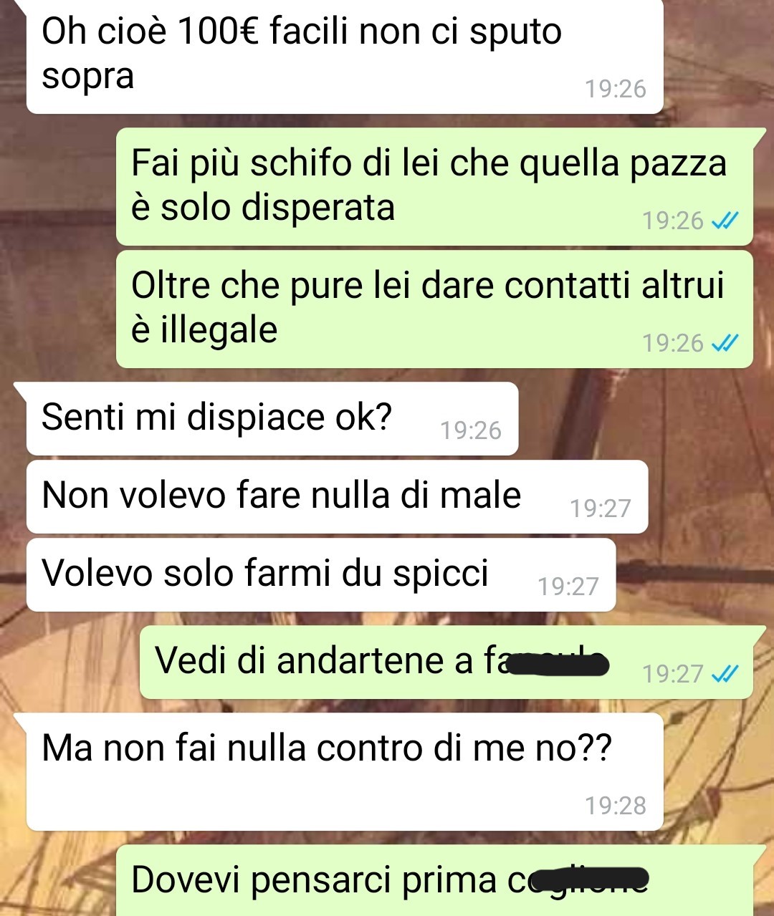Select the "Senti mi dispiace ok?" message

tap(272, 418)
